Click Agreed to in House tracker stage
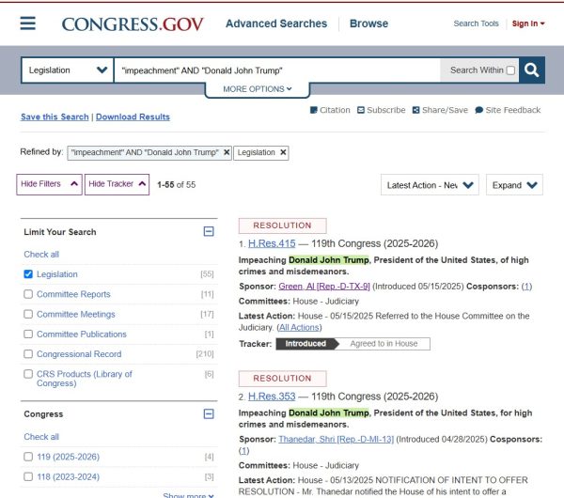Image resolution: width=564 pixels, height=498 pixels. [x=384, y=344]
